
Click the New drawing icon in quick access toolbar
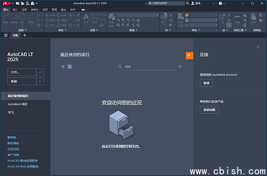(18, 3)
